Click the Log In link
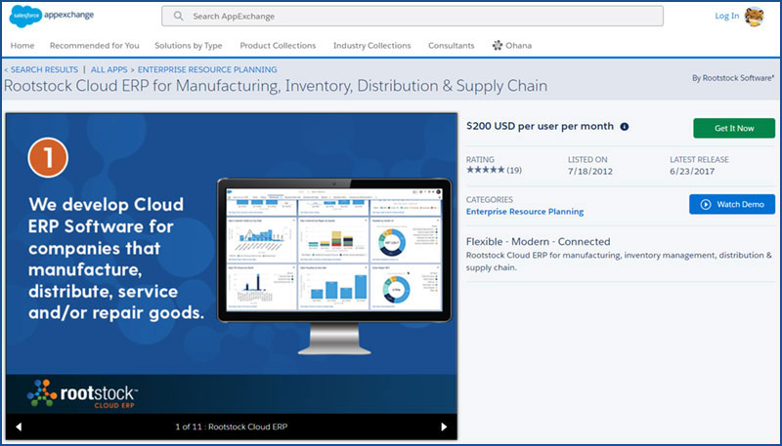This screenshot has height=446, width=782. tap(726, 16)
